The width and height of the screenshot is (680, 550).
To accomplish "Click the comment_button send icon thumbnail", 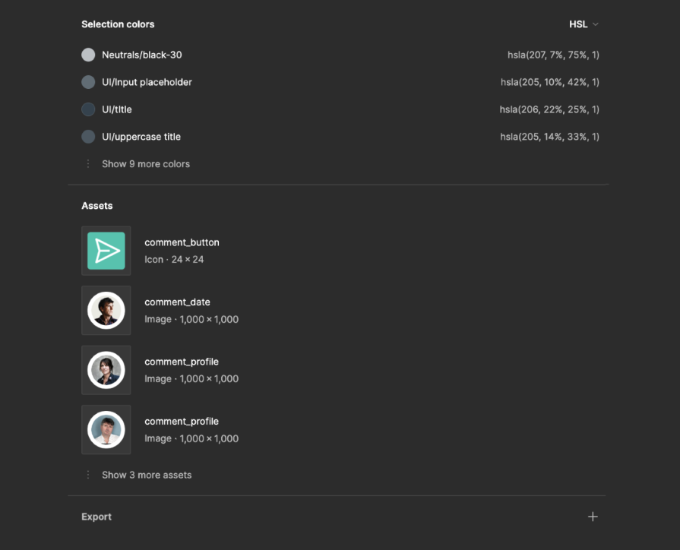I will pyautogui.click(x=106, y=251).
